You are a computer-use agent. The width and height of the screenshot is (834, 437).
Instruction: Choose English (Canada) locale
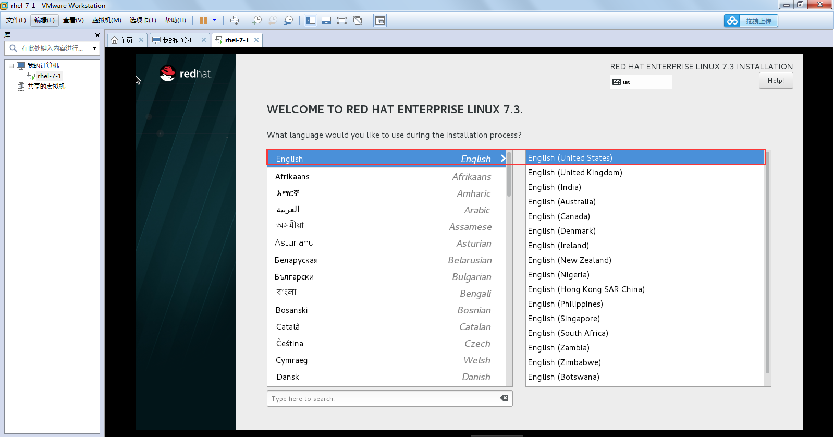click(645, 216)
